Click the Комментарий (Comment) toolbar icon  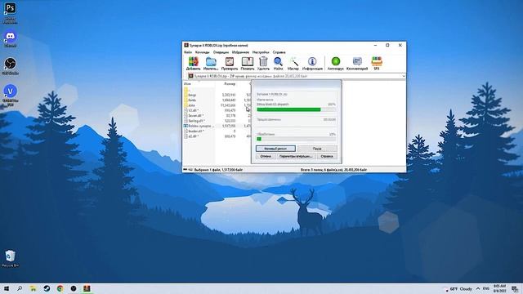357,63
